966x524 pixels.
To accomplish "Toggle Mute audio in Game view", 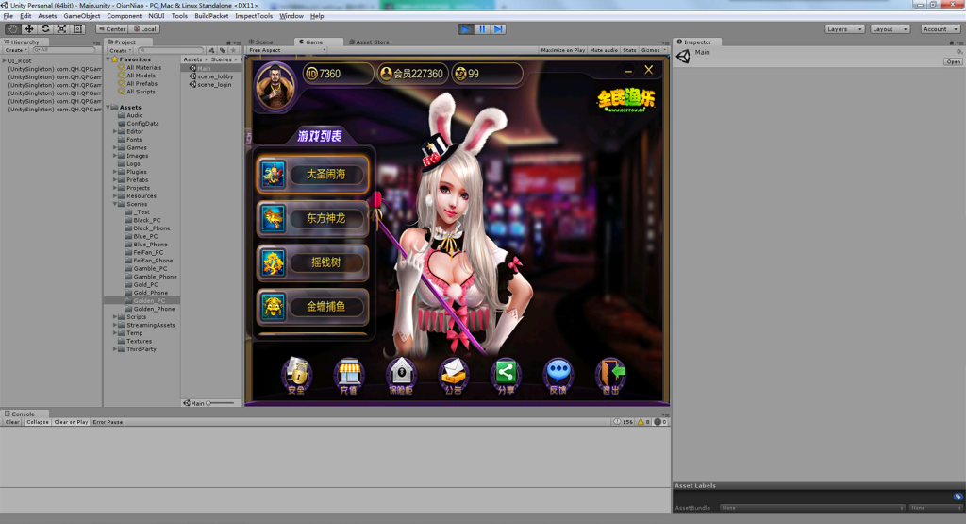I will (x=604, y=50).
